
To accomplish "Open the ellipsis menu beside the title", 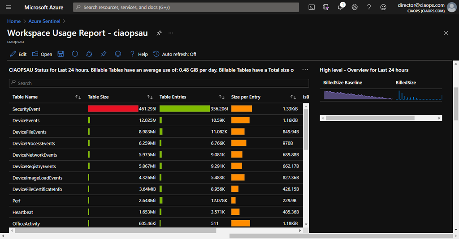I will tap(171, 33).
